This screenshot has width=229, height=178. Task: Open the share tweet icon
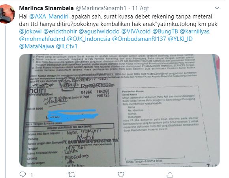[x=170, y=174]
